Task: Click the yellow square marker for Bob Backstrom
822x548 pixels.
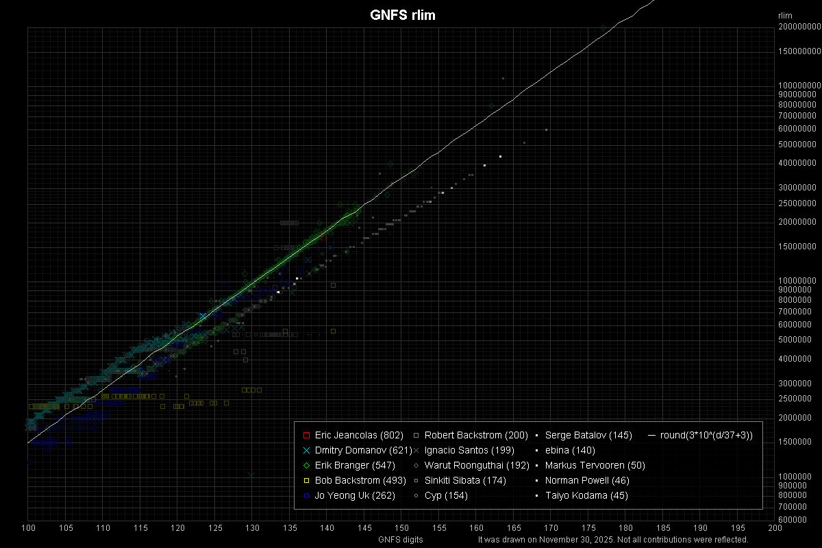Action: point(307,480)
